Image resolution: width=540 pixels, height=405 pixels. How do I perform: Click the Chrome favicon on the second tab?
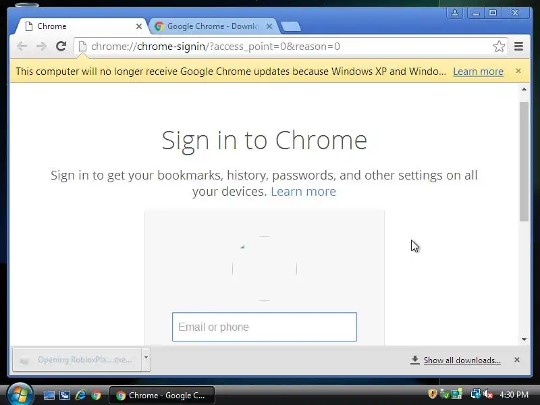tap(159, 26)
